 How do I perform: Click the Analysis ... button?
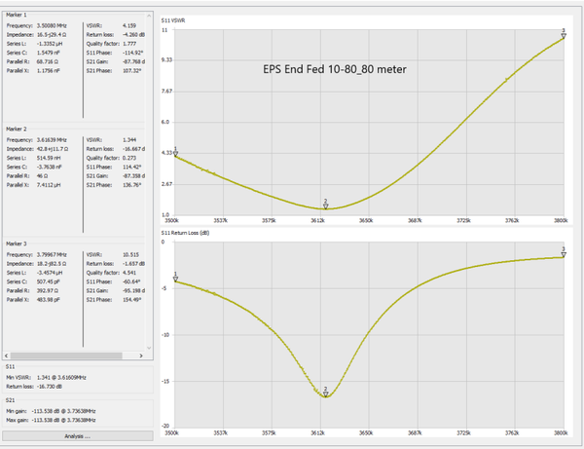coord(77,436)
